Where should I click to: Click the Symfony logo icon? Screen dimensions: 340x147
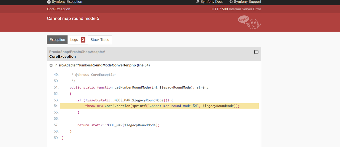pyautogui.click(x=49, y=2)
